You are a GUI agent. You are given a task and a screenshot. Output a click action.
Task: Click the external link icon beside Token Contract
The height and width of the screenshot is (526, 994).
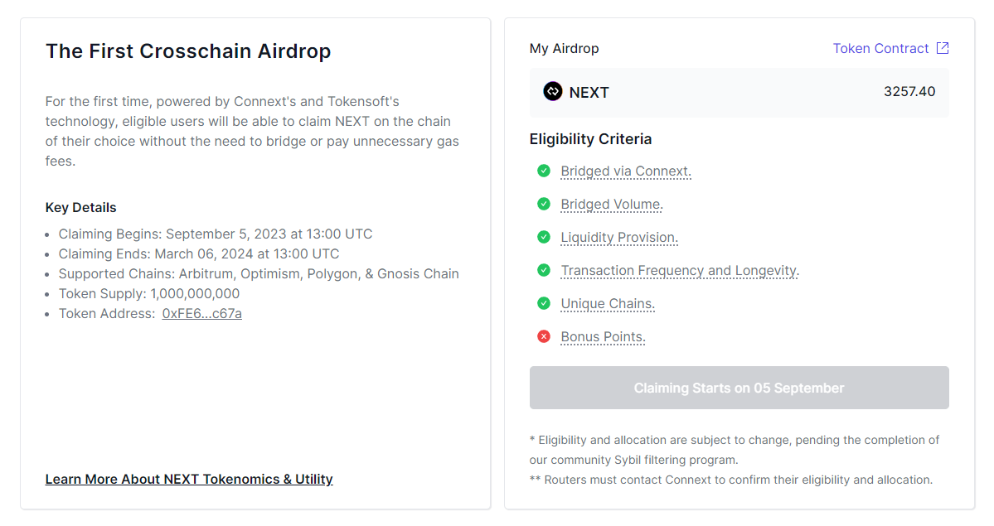[x=943, y=48]
